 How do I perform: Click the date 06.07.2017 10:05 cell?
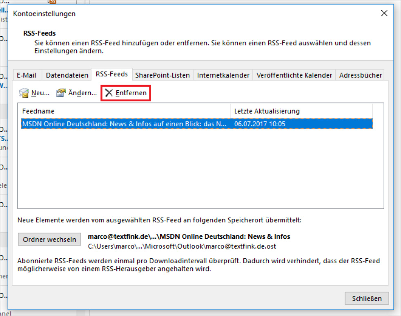[x=260, y=124]
